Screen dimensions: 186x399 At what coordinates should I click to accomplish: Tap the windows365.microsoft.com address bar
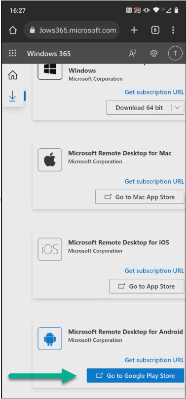point(72,30)
